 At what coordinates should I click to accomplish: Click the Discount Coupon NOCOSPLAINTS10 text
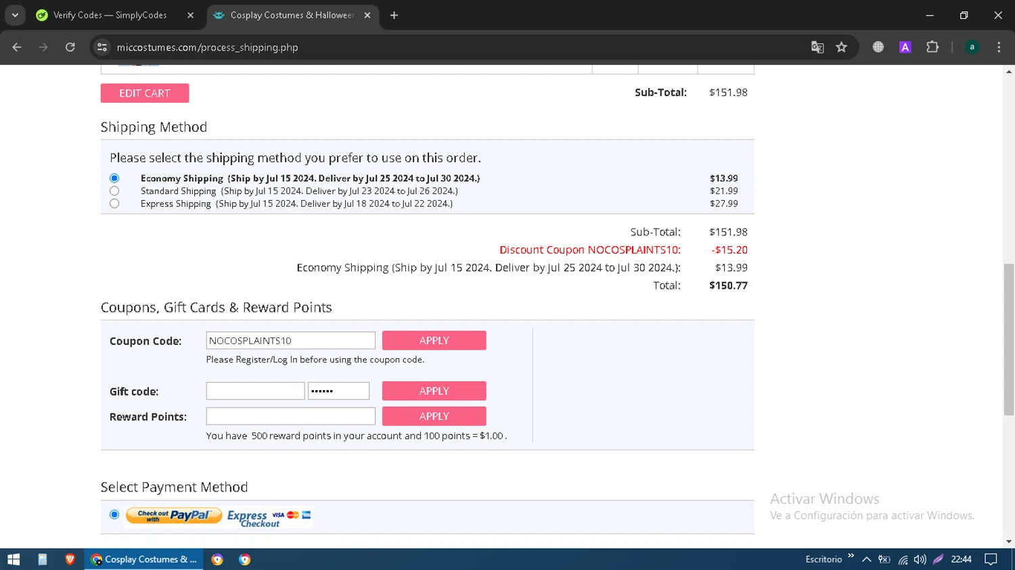tap(589, 250)
